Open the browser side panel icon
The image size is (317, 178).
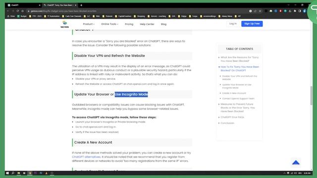pos(300,11)
